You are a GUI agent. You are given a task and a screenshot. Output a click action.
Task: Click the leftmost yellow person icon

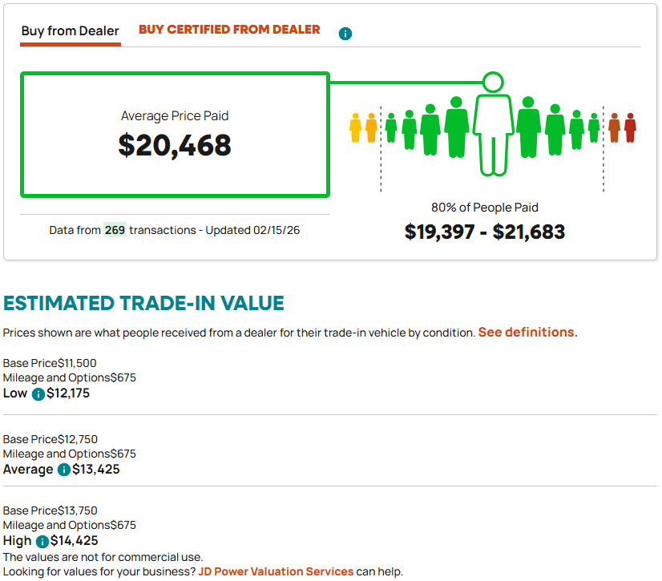[x=356, y=128]
